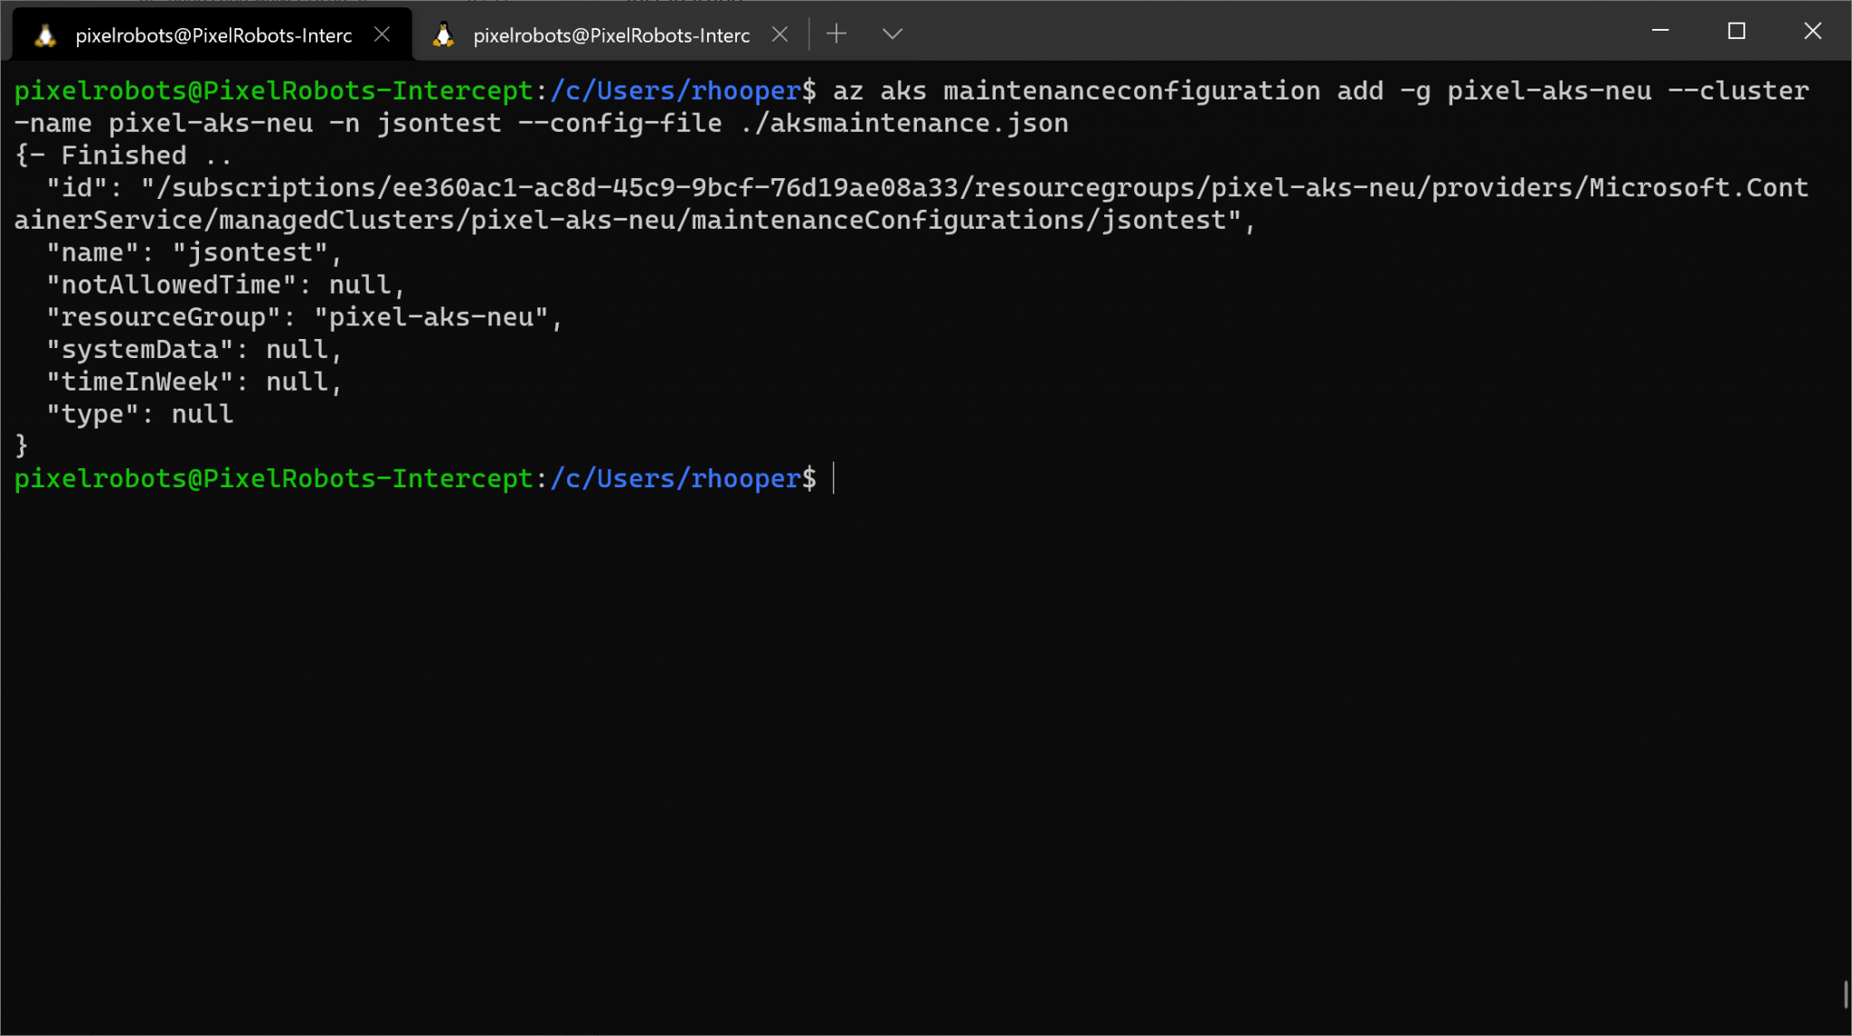Click the minimize window icon
This screenshot has width=1852, height=1036.
point(1661,31)
